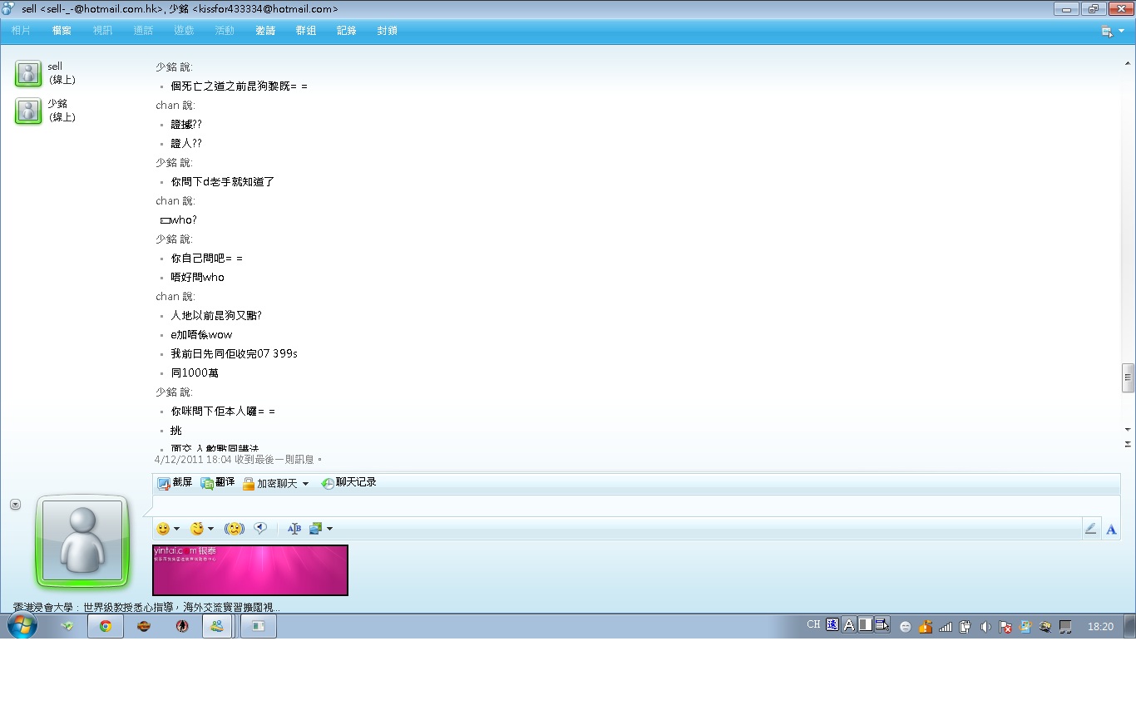The width and height of the screenshot is (1136, 710).
Task: Click the 通話 menu item
Action: point(143,31)
